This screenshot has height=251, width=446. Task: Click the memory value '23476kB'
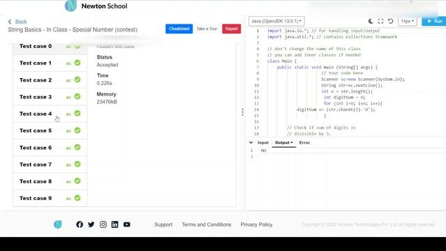107,102
